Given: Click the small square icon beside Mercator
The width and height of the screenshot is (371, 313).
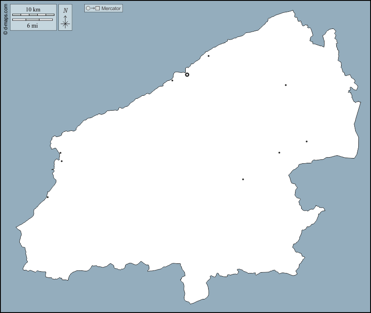Looking at the screenshot, I should click(97, 8).
